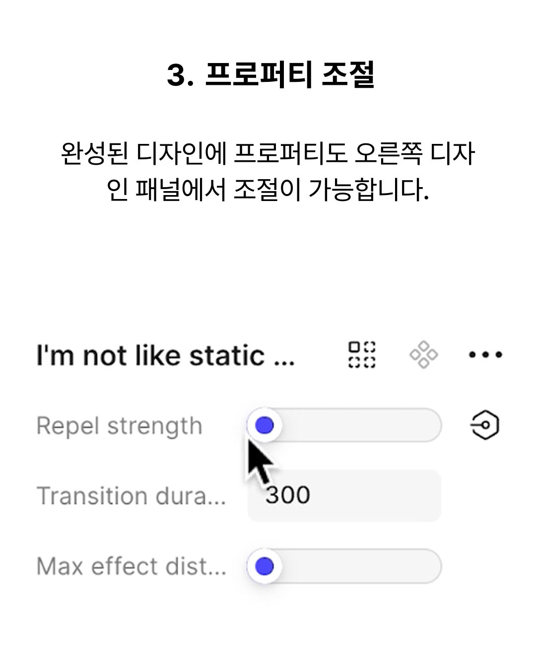The width and height of the screenshot is (536, 670).
Task: Click the empty right side of the 300 field
Action: pyautogui.click(x=377, y=496)
